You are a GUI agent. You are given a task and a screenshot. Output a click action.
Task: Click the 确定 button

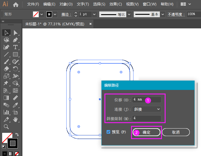point(147,132)
